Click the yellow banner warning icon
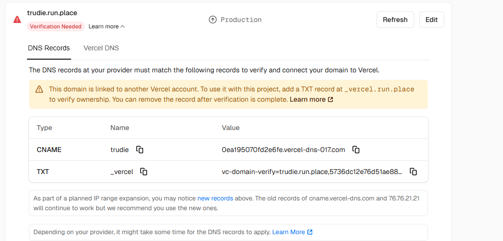The width and height of the screenshot is (503, 241). pos(39,89)
